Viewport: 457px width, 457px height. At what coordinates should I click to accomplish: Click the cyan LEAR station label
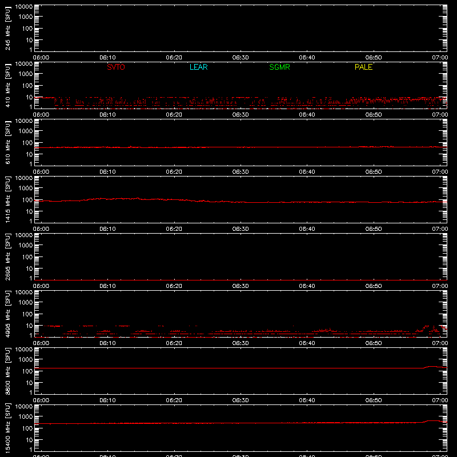click(198, 67)
